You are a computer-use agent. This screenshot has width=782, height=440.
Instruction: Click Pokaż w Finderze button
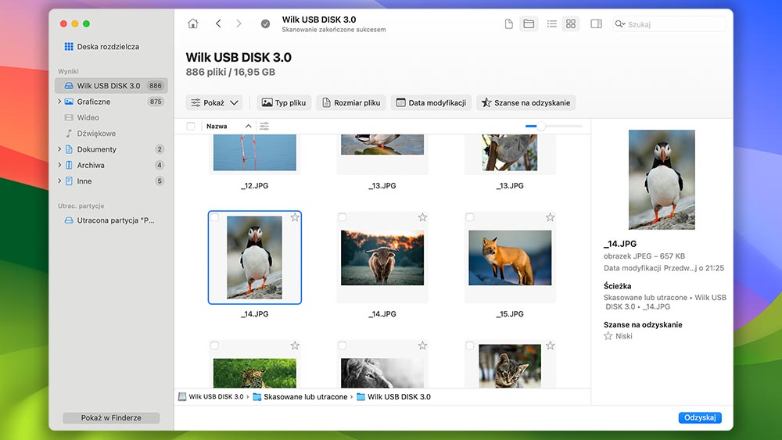coord(111,417)
